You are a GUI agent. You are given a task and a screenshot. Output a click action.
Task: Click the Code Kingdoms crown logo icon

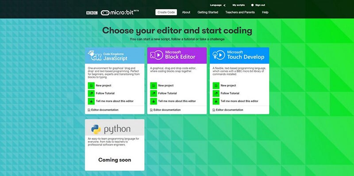point(95,56)
